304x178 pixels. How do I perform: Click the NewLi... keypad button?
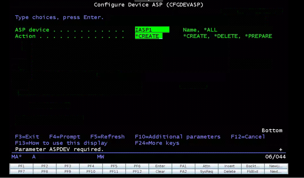(x=276, y=166)
